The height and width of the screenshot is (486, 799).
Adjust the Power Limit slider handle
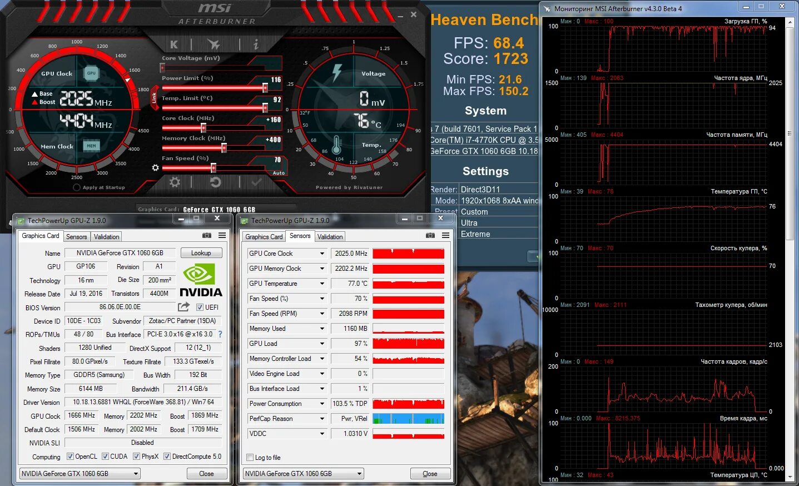[x=265, y=88]
